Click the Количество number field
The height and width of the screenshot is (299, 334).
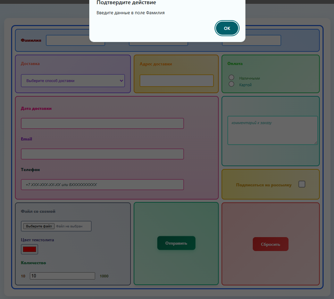tap(62, 276)
